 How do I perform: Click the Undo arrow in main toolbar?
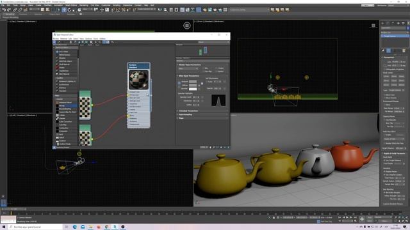tap(4, 10)
